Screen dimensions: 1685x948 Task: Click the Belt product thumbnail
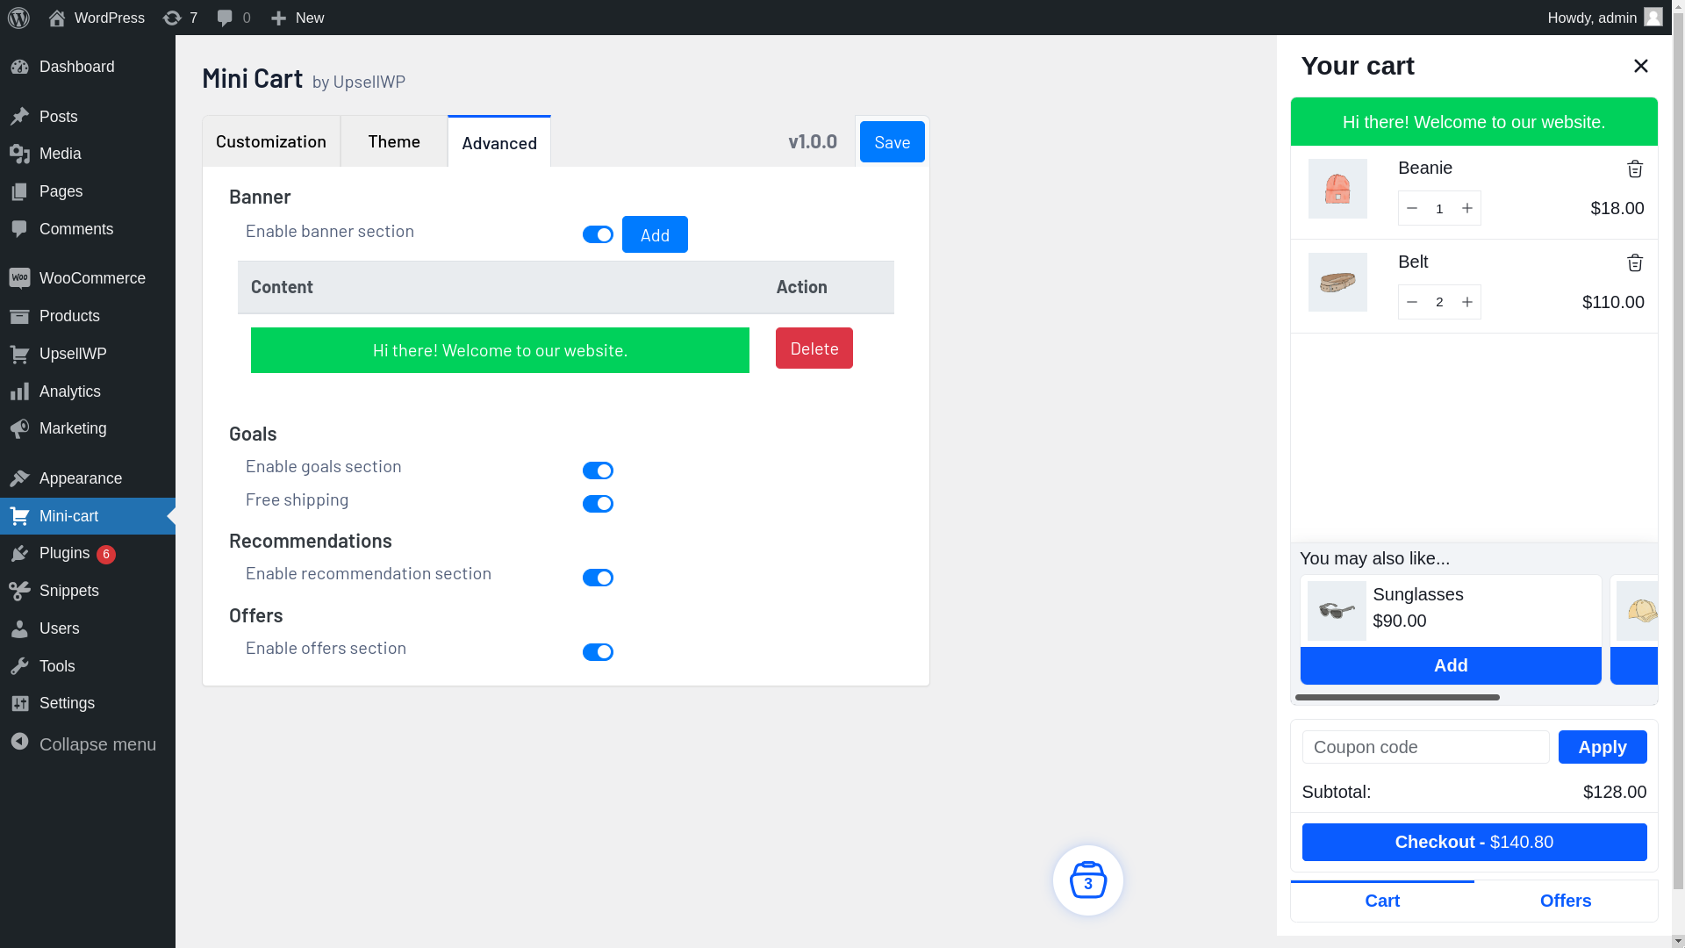click(x=1337, y=283)
